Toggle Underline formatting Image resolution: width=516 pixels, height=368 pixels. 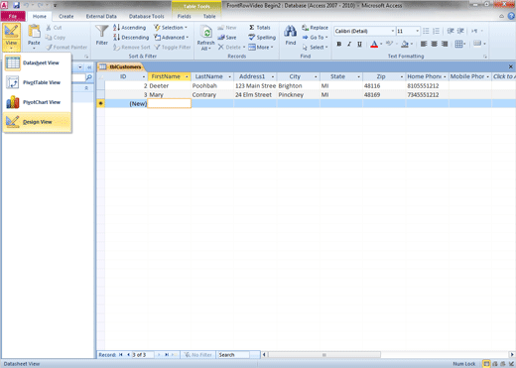359,44
